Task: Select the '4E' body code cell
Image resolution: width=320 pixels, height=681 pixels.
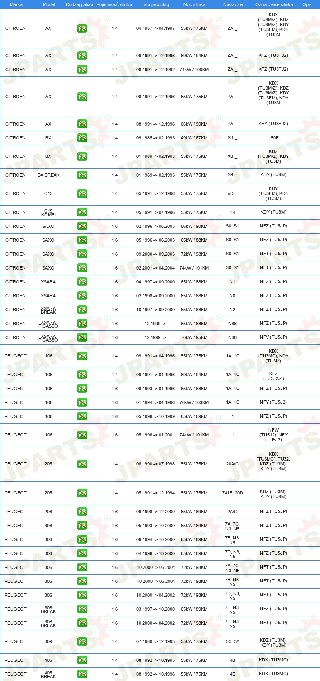Action: coord(232,674)
